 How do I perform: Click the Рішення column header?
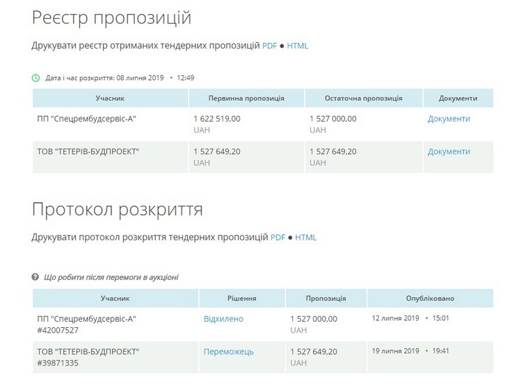(241, 298)
